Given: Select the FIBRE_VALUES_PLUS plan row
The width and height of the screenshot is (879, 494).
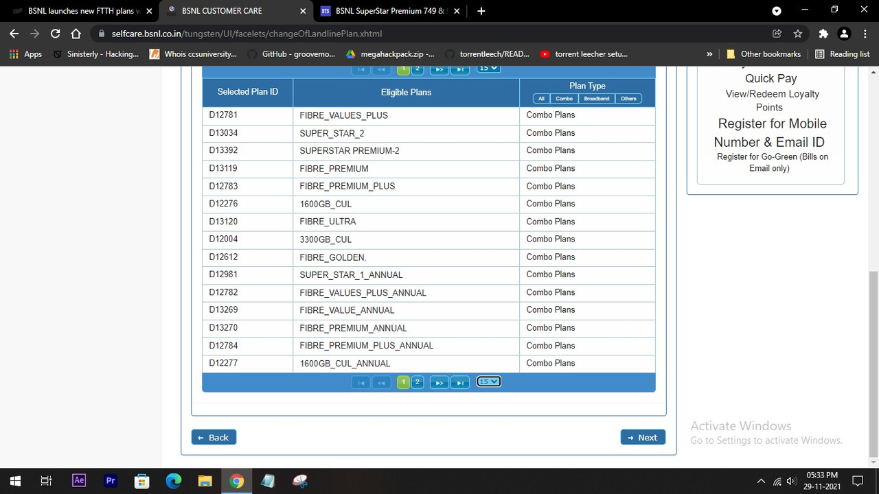Looking at the screenshot, I should 429,115.
